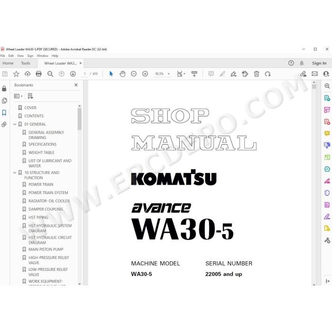This screenshot has width=332, height=332.
Task: Close the Wheel Loader WA3... document tab
Action: pos(81,63)
